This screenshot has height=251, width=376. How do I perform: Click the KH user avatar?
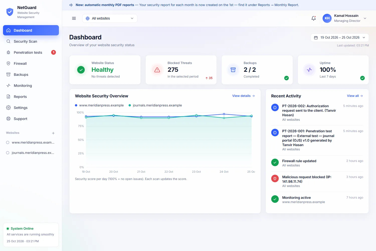click(x=327, y=18)
